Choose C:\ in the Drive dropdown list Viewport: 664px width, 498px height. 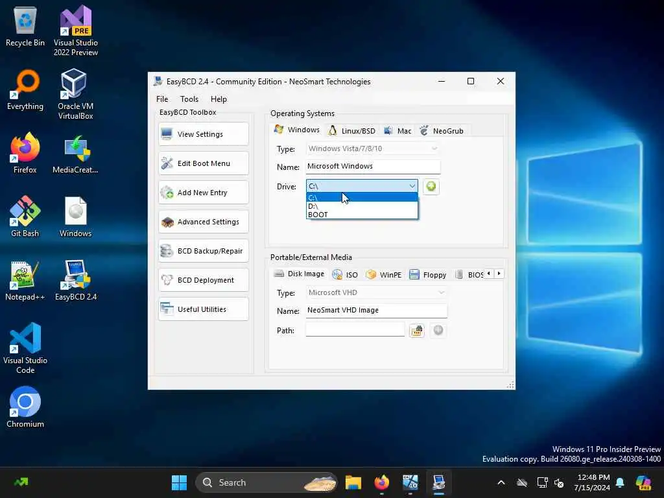tap(362, 198)
